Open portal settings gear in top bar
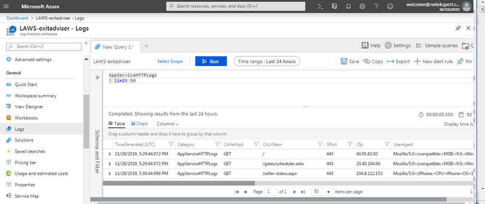Screen dimensions: 485x204 tap(362, 6)
